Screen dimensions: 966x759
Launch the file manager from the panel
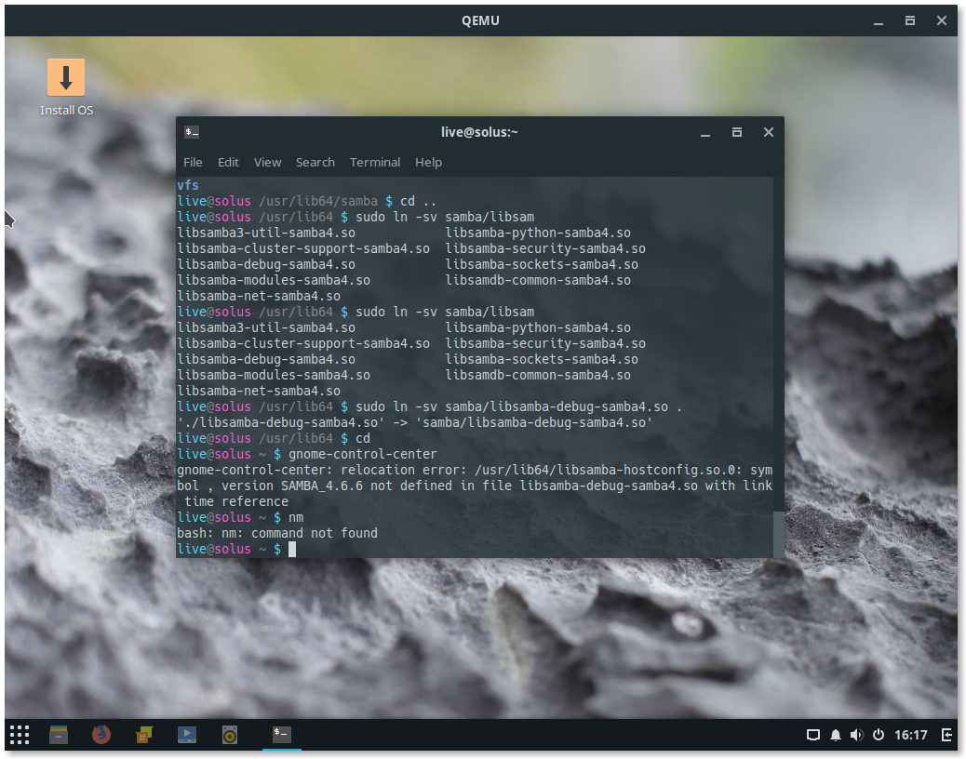[x=59, y=735]
